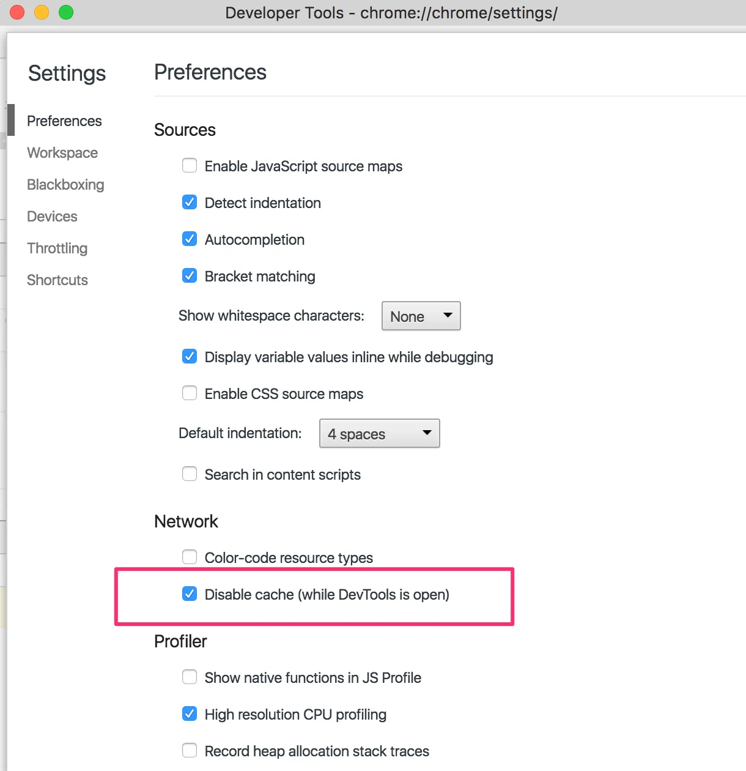The image size is (746, 771).
Task: Open Show whitespace characters dropdown
Action: click(421, 316)
